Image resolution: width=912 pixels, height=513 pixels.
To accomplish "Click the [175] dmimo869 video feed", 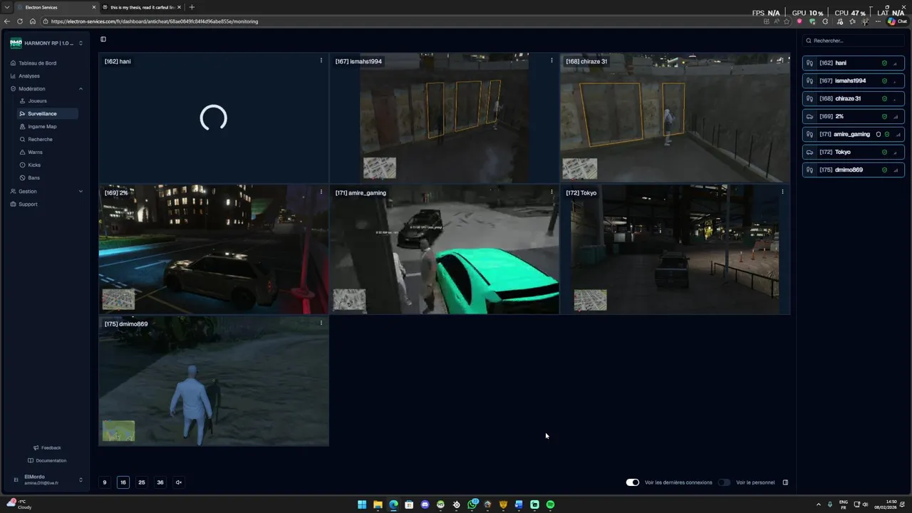I will tap(214, 381).
